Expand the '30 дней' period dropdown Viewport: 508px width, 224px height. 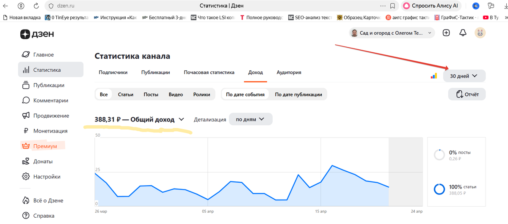pyautogui.click(x=464, y=76)
